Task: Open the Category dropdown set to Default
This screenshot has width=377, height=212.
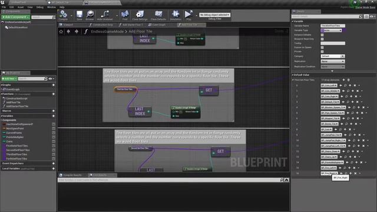Action: pyautogui.click(x=333, y=57)
